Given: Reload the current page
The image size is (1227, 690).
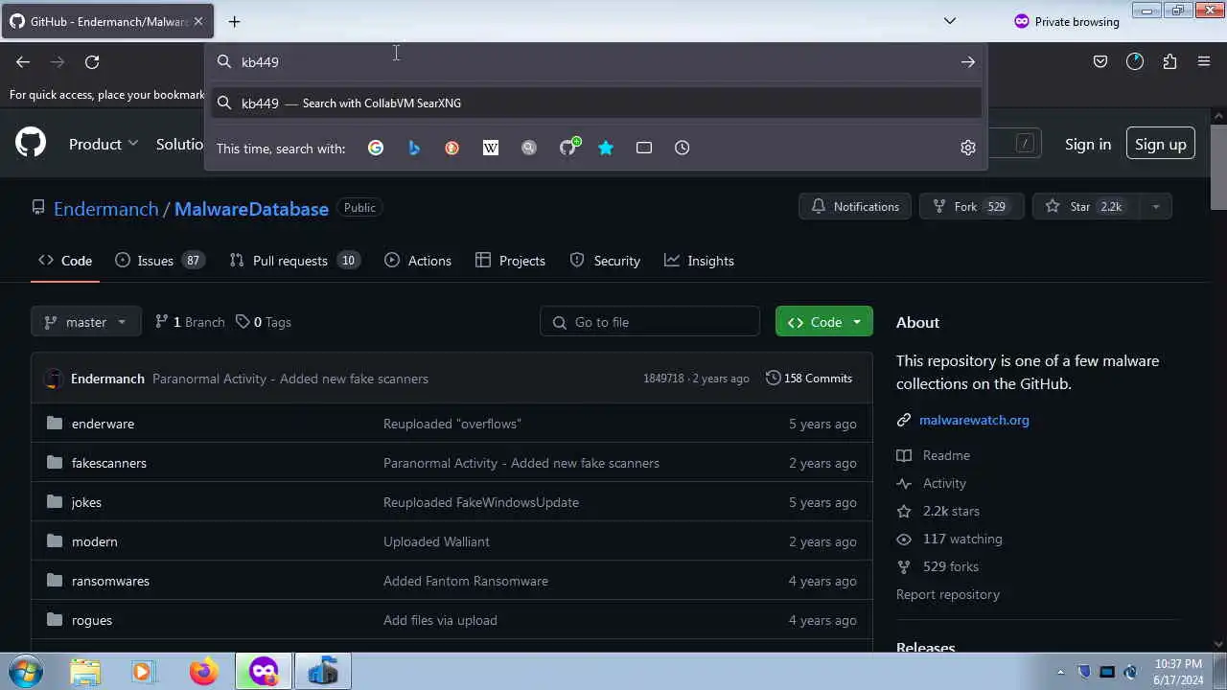Looking at the screenshot, I should tap(92, 62).
